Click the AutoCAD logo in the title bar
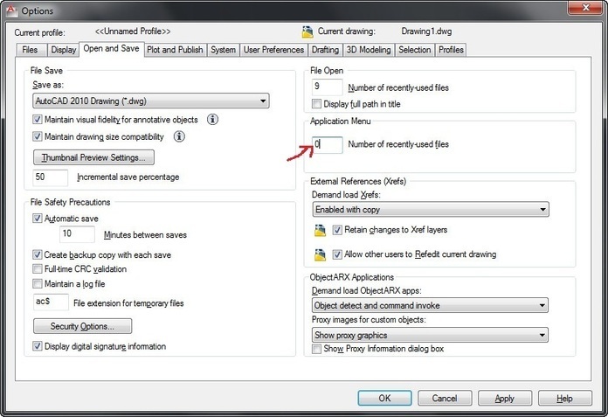This screenshot has width=608, height=417. point(11,10)
